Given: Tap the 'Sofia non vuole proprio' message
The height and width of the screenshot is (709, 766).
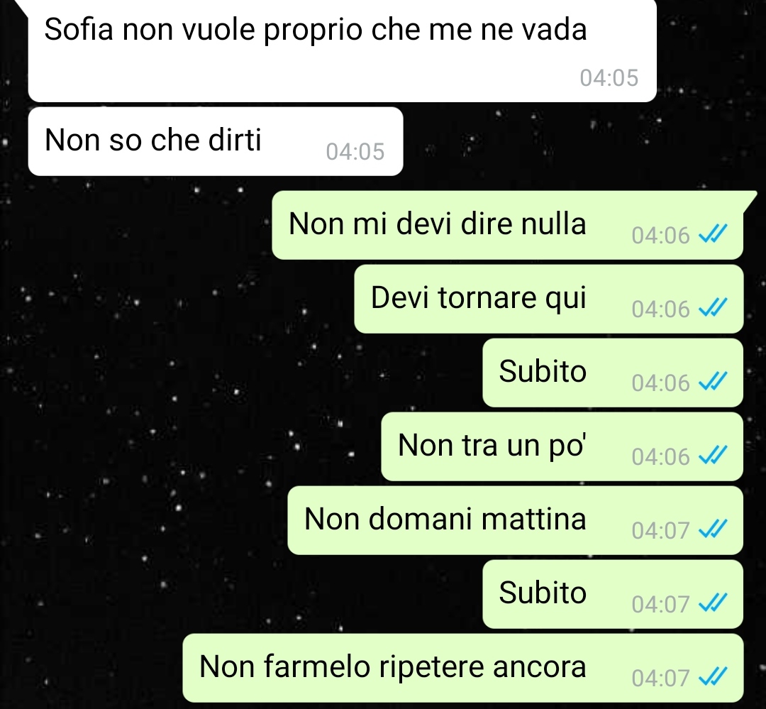Looking at the screenshot, I should (x=342, y=51).
